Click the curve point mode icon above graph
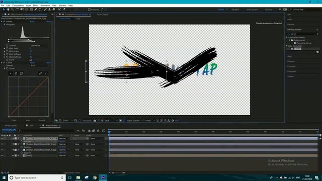Image resolution: width=322 pixels, height=181 pixels. [40, 73]
